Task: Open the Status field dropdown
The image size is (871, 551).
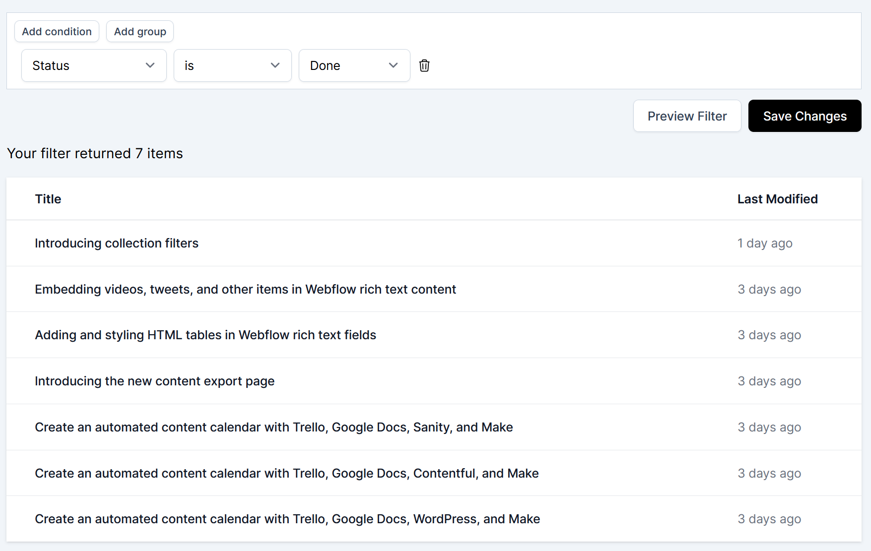Action: [x=94, y=65]
